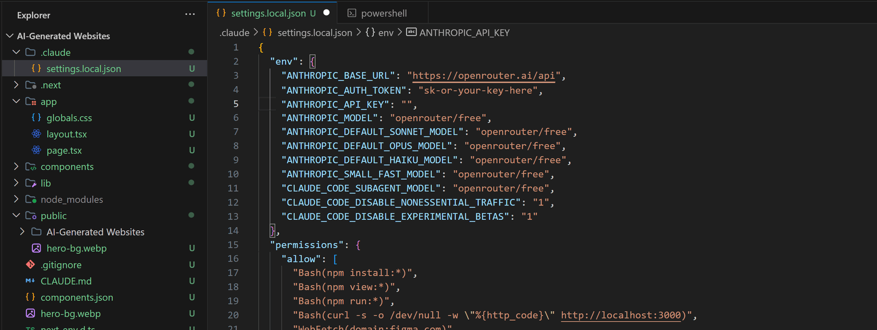Collapse the .claude folder

click(16, 52)
